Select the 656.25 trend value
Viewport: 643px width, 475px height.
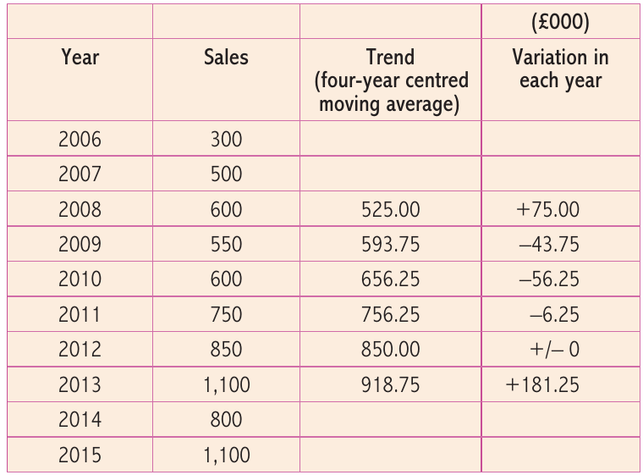(390, 279)
